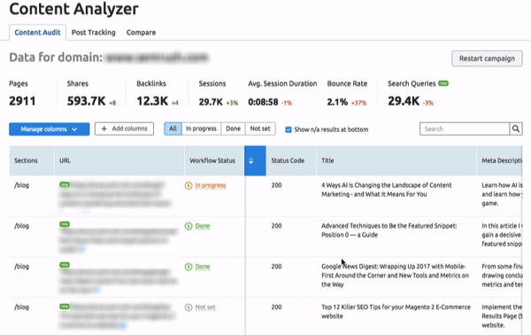Open the Manage columns dropdown

point(50,129)
